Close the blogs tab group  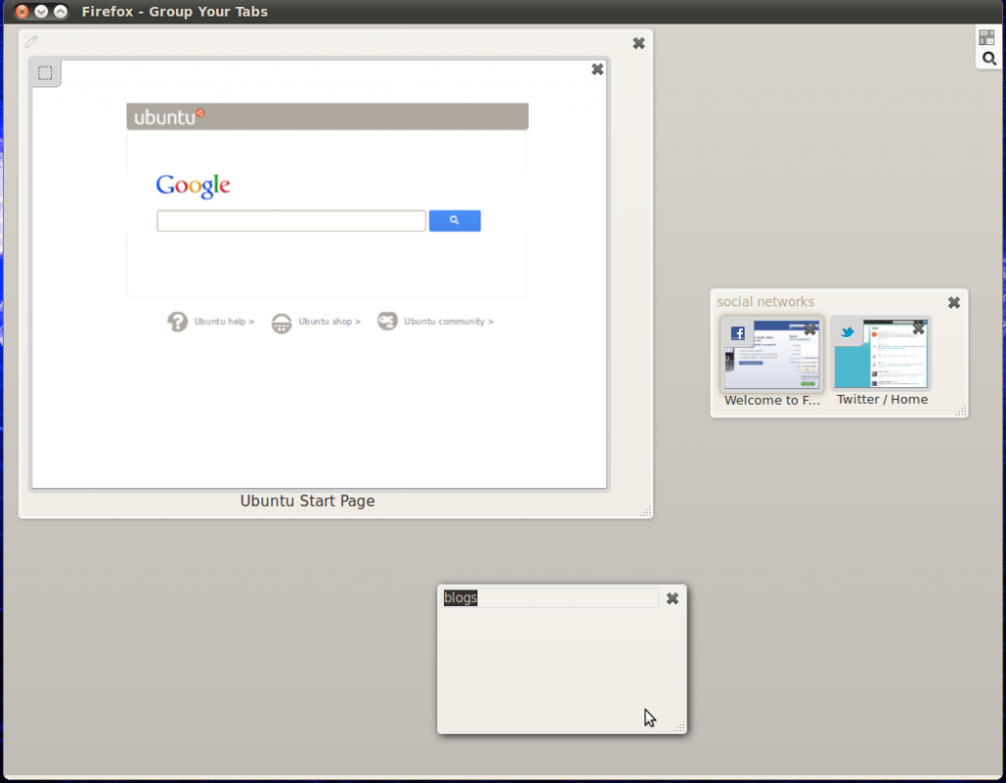click(x=672, y=598)
